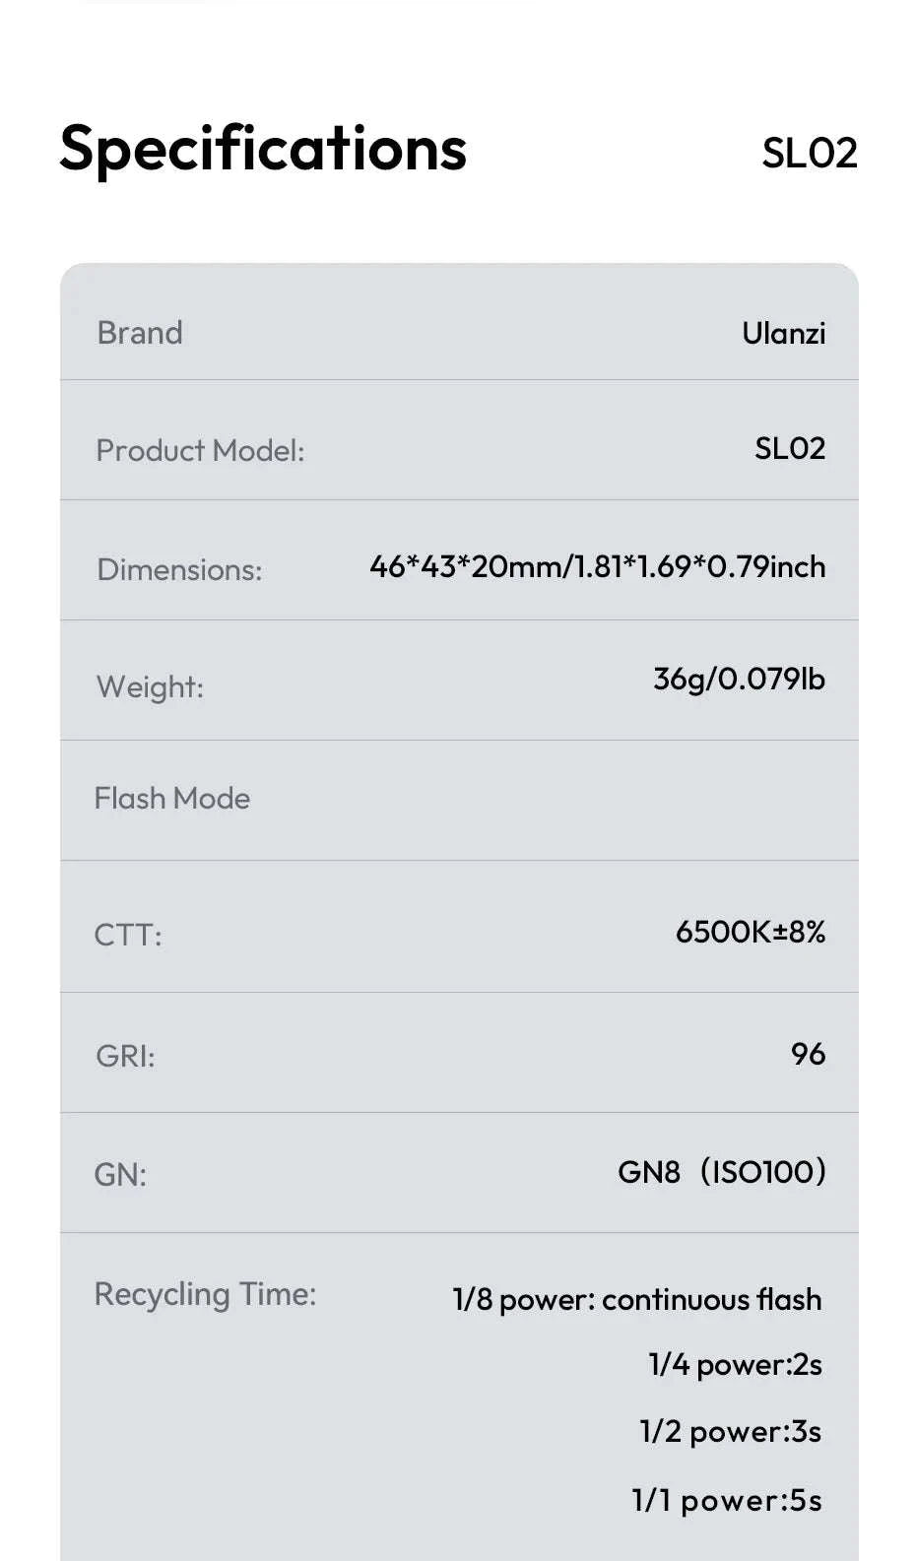Click the 1/8 power continuous flash line
Screen dimensions: 916x1561
click(636, 1299)
